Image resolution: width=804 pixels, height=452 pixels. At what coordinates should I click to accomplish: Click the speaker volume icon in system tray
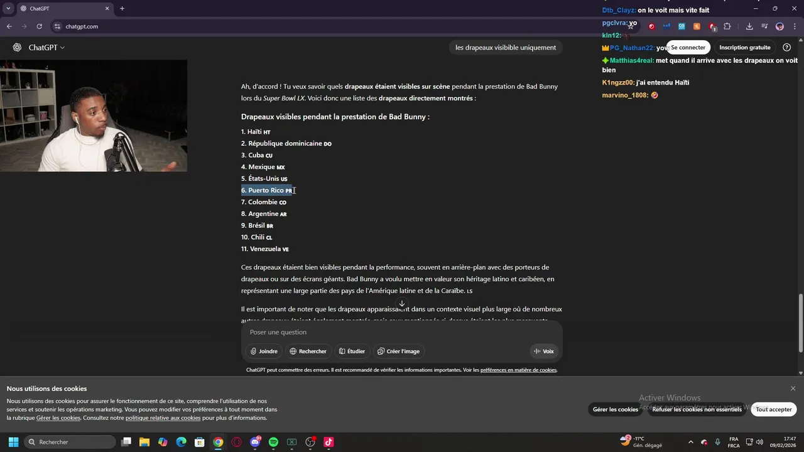(759, 442)
